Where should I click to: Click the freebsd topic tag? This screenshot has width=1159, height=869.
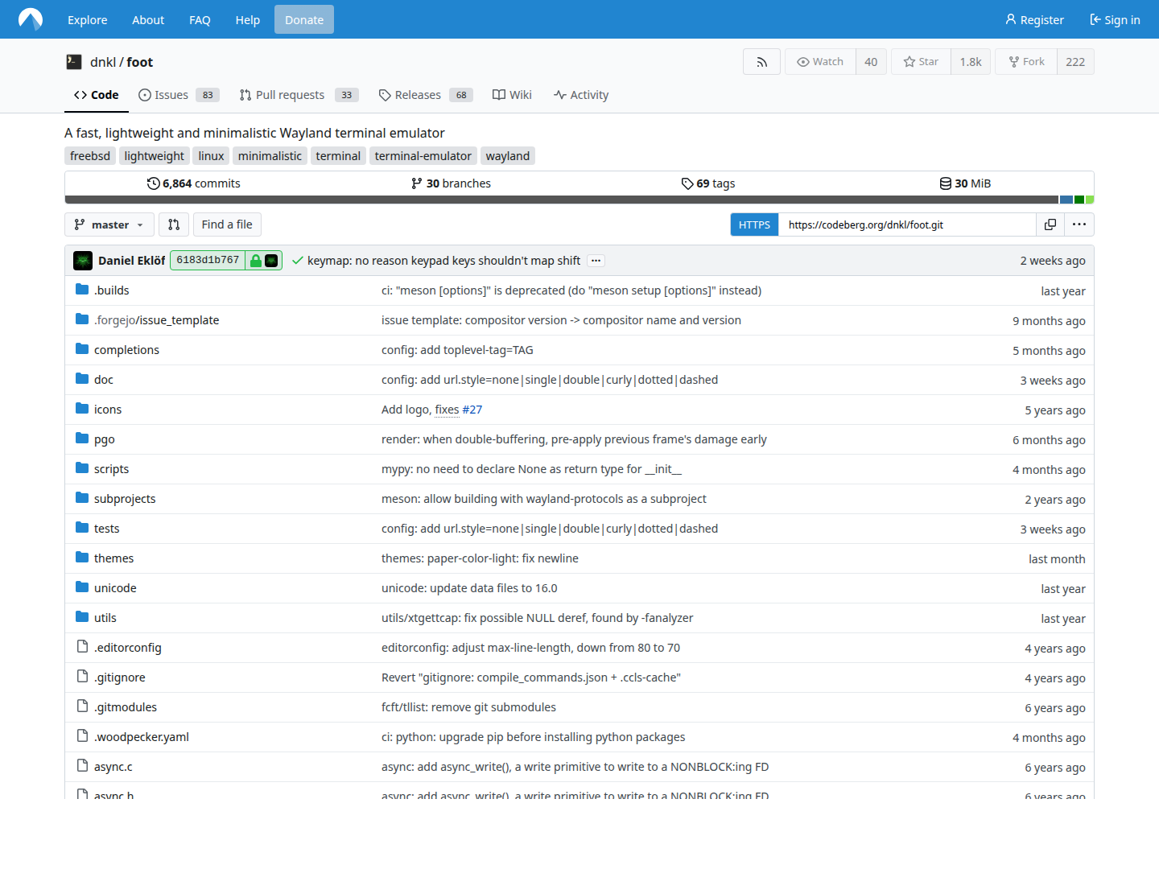point(90,156)
